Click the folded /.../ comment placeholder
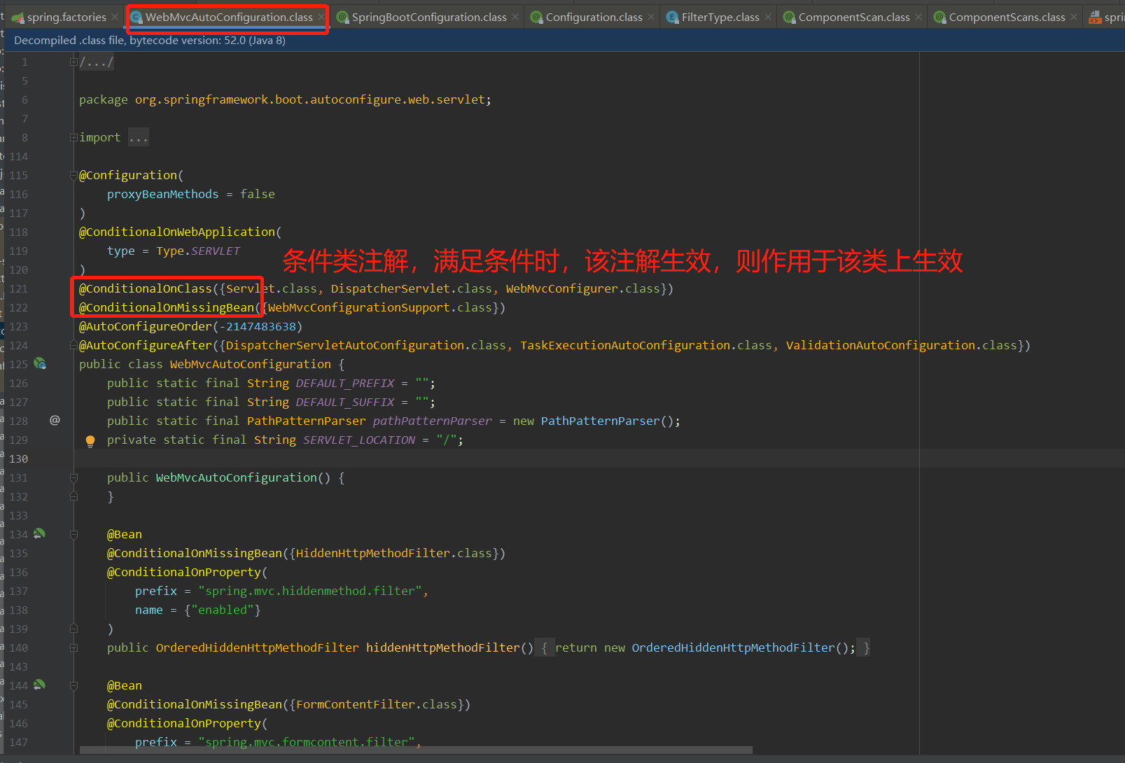The image size is (1125, 763). 97,62
